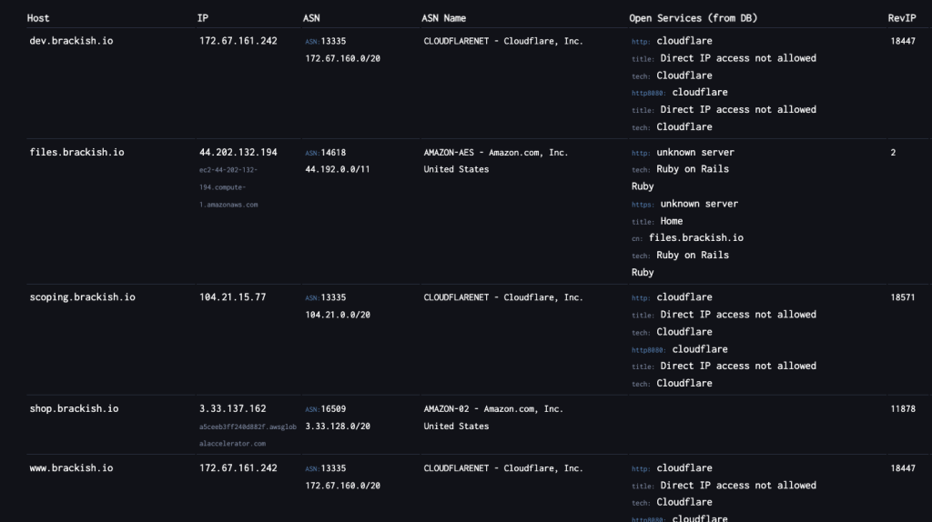Open the www.brackish.io host entry

(x=71, y=468)
